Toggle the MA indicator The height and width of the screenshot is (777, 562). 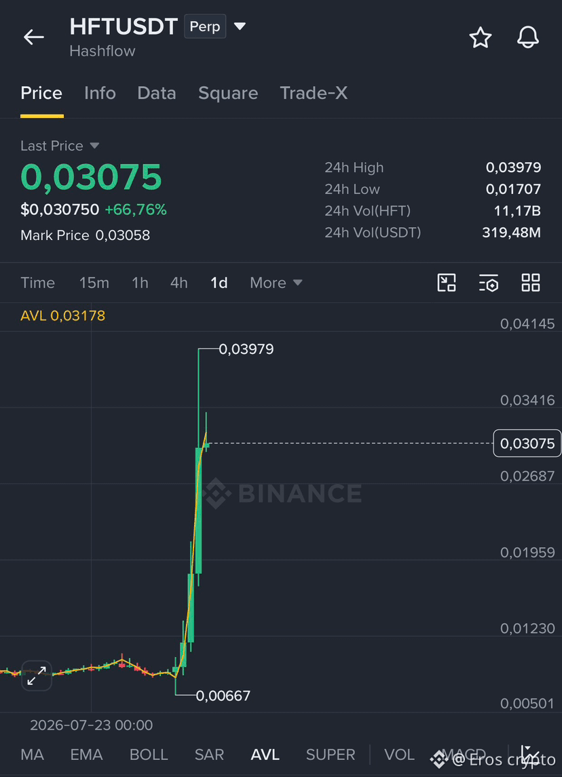(33, 755)
